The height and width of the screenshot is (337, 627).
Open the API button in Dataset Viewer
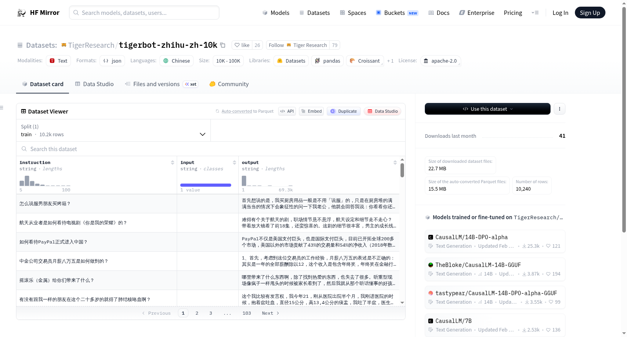click(x=287, y=111)
